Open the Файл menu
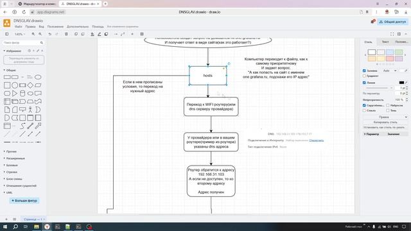Viewport: 411px width, 231px height. [x=19, y=27]
